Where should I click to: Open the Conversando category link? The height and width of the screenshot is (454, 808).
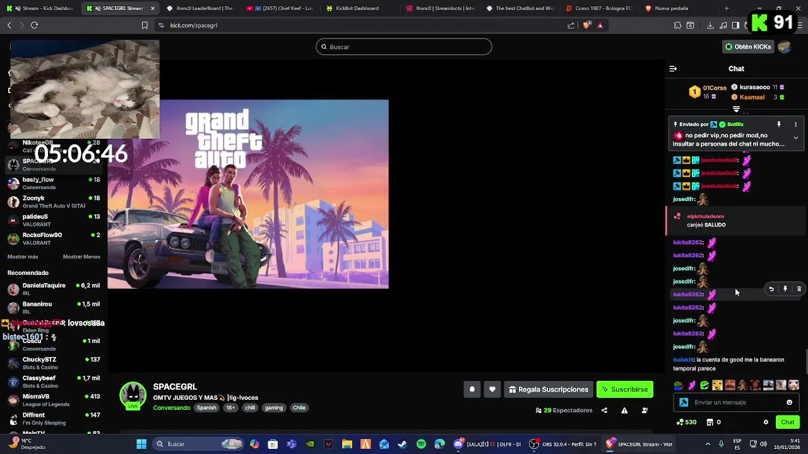pyautogui.click(x=172, y=408)
